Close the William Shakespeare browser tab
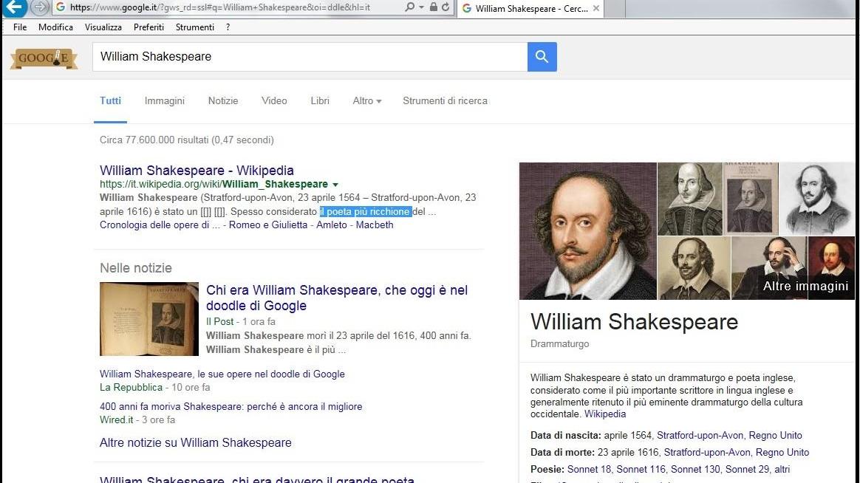Image resolution: width=860 pixels, height=483 pixels. pos(595,8)
